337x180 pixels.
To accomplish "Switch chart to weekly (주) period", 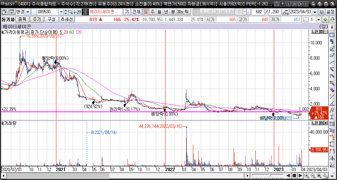I will (152, 12).
